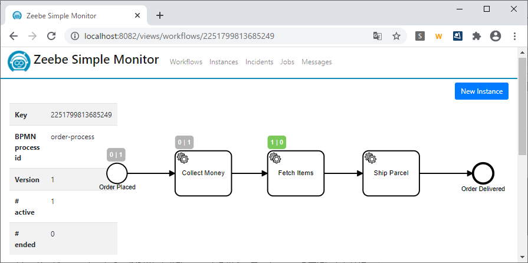The height and width of the screenshot is (263, 528).
Task: Click the order-process BPMN process id value
Action: tap(73, 137)
